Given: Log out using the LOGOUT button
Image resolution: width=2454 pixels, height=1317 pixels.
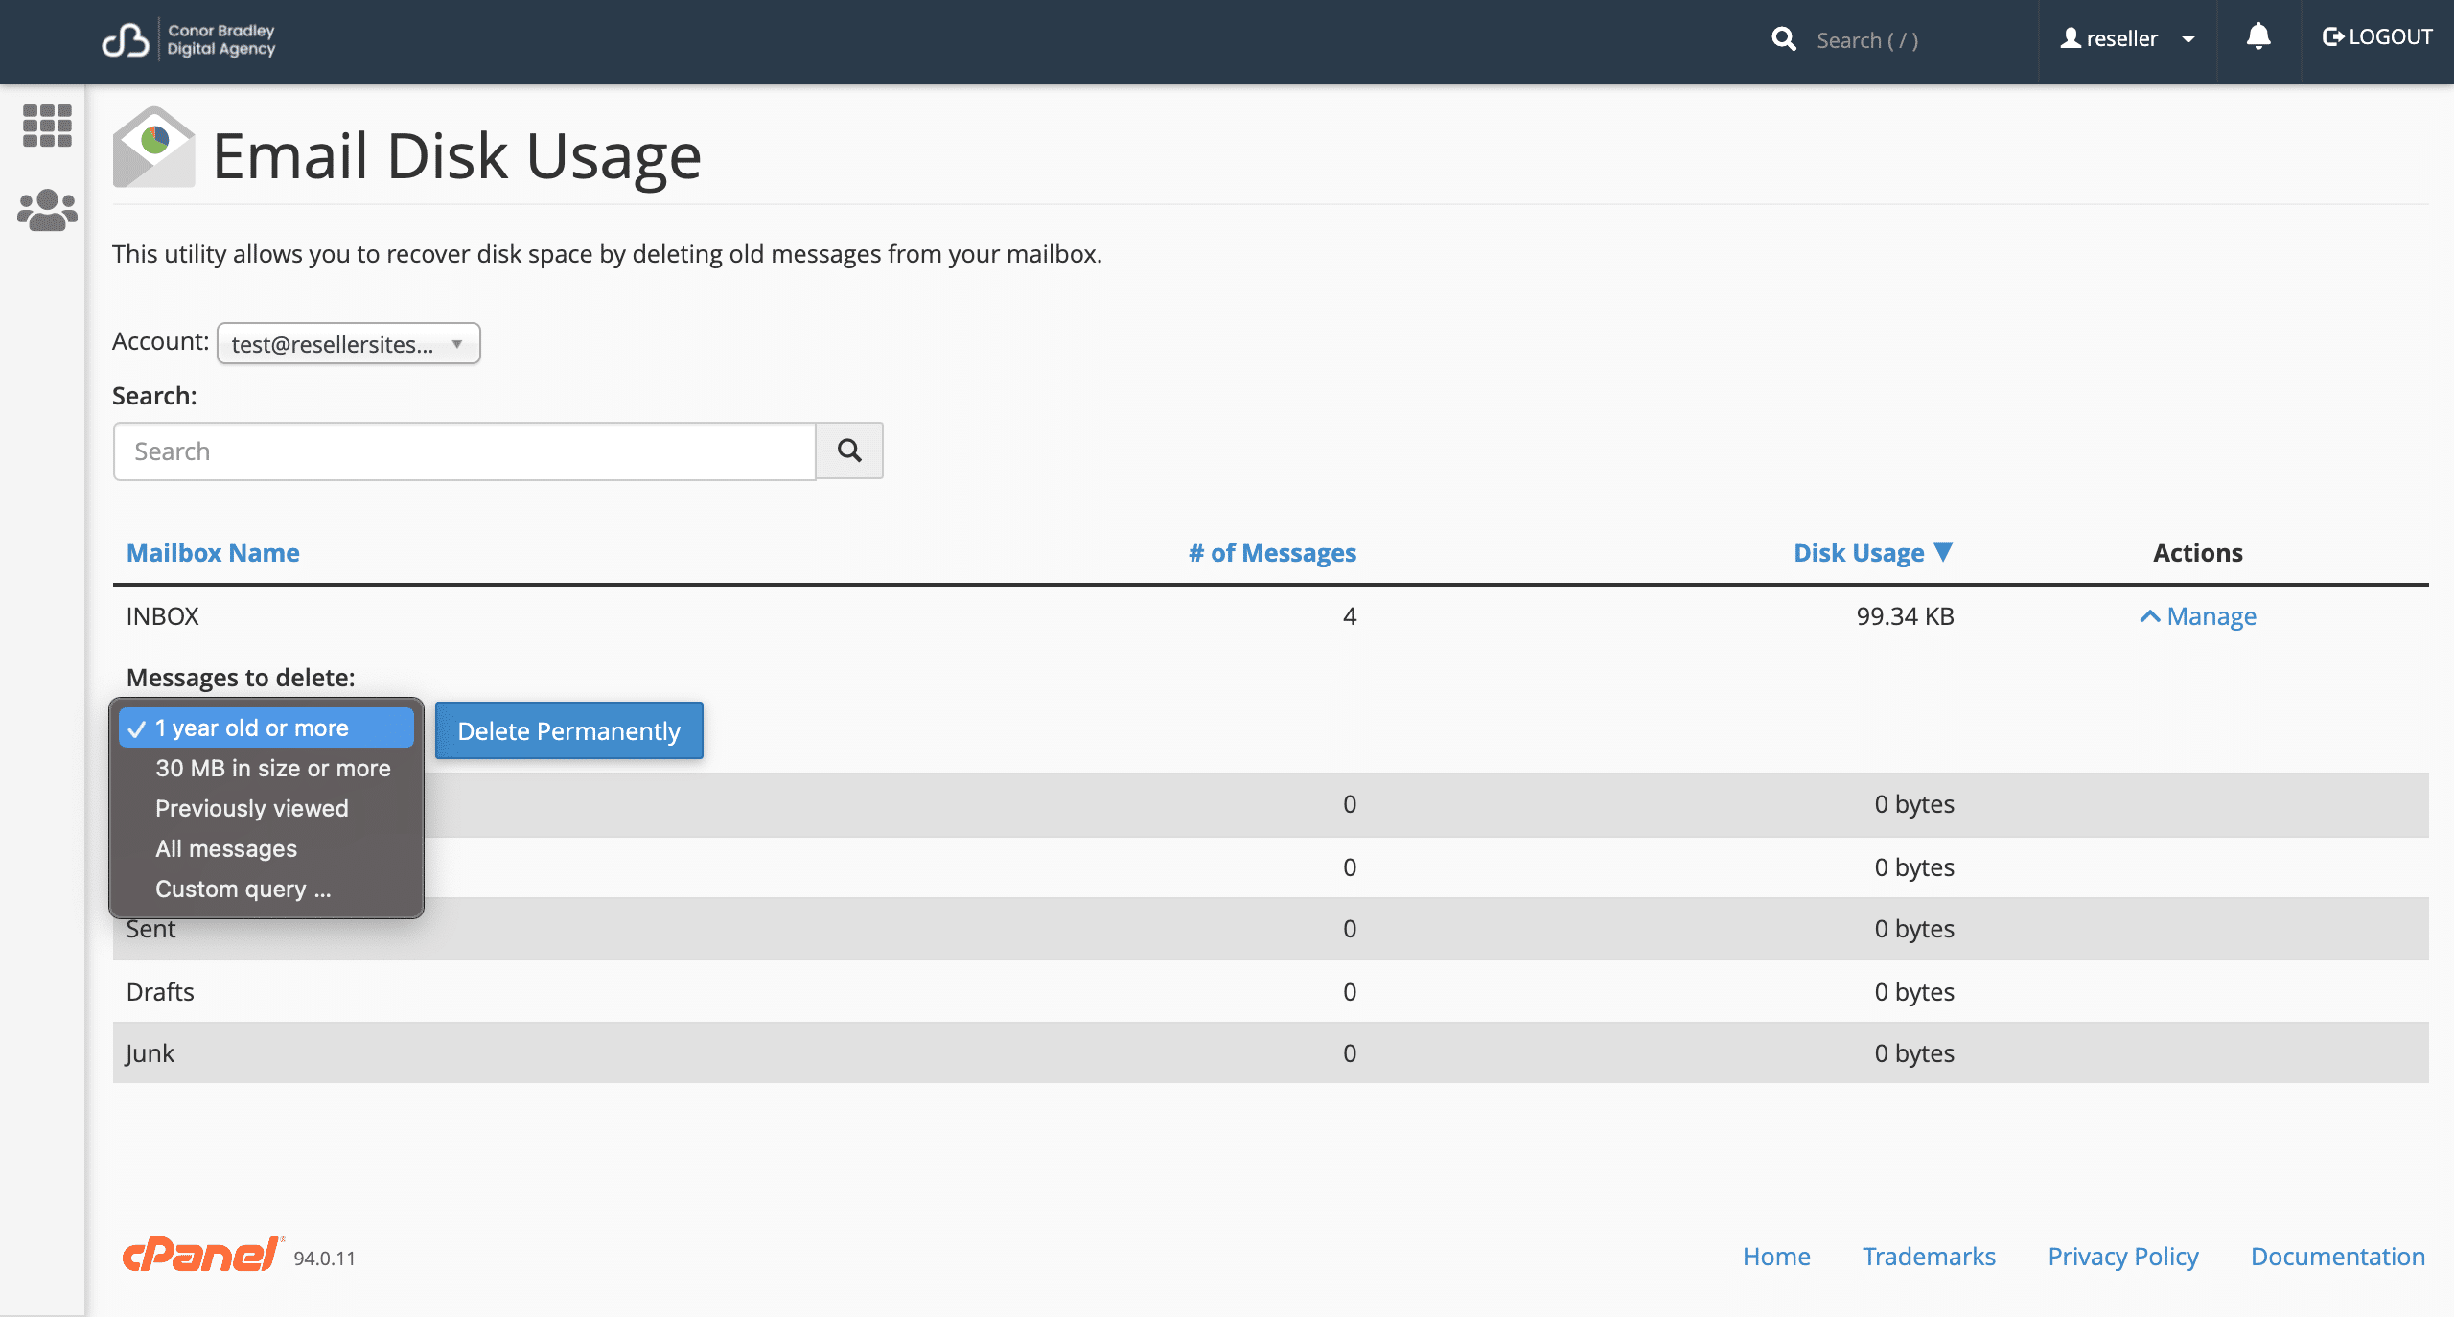Looking at the screenshot, I should (2376, 37).
